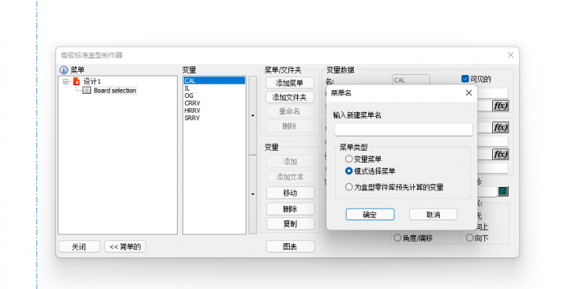Move variable up with the up arrow
Viewport: 568px width, 289px height.
pos(253,115)
